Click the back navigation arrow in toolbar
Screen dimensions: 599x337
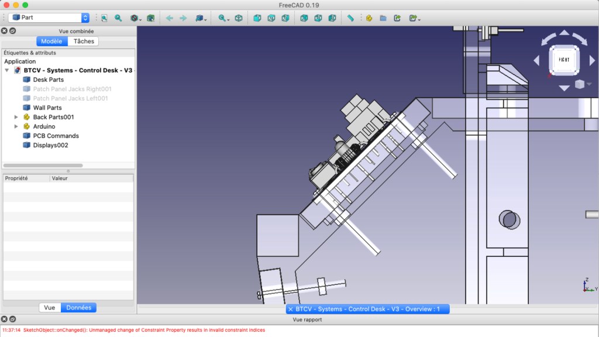pos(170,18)
